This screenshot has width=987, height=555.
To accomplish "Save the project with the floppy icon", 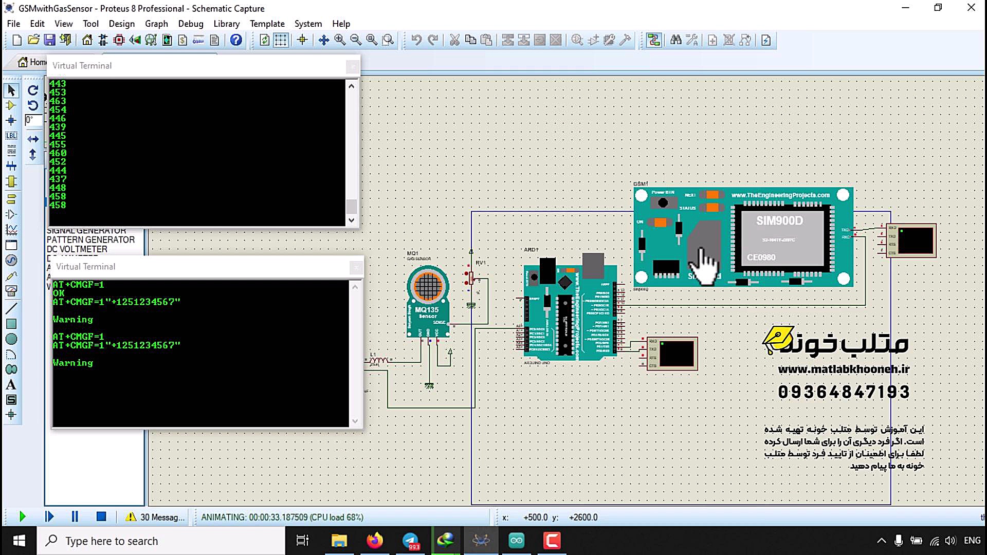I will point(49,40).
